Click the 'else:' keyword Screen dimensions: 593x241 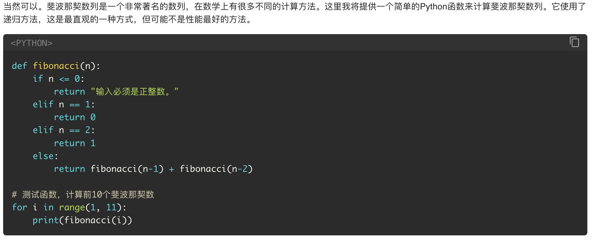tap(45, 156)
